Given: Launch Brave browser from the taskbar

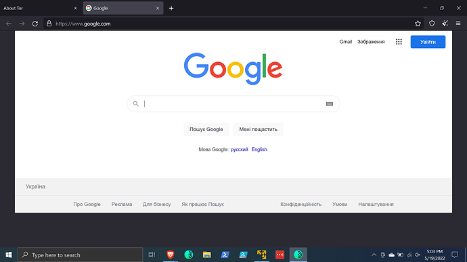Looking at the screenshot, I should pos(171,255).
